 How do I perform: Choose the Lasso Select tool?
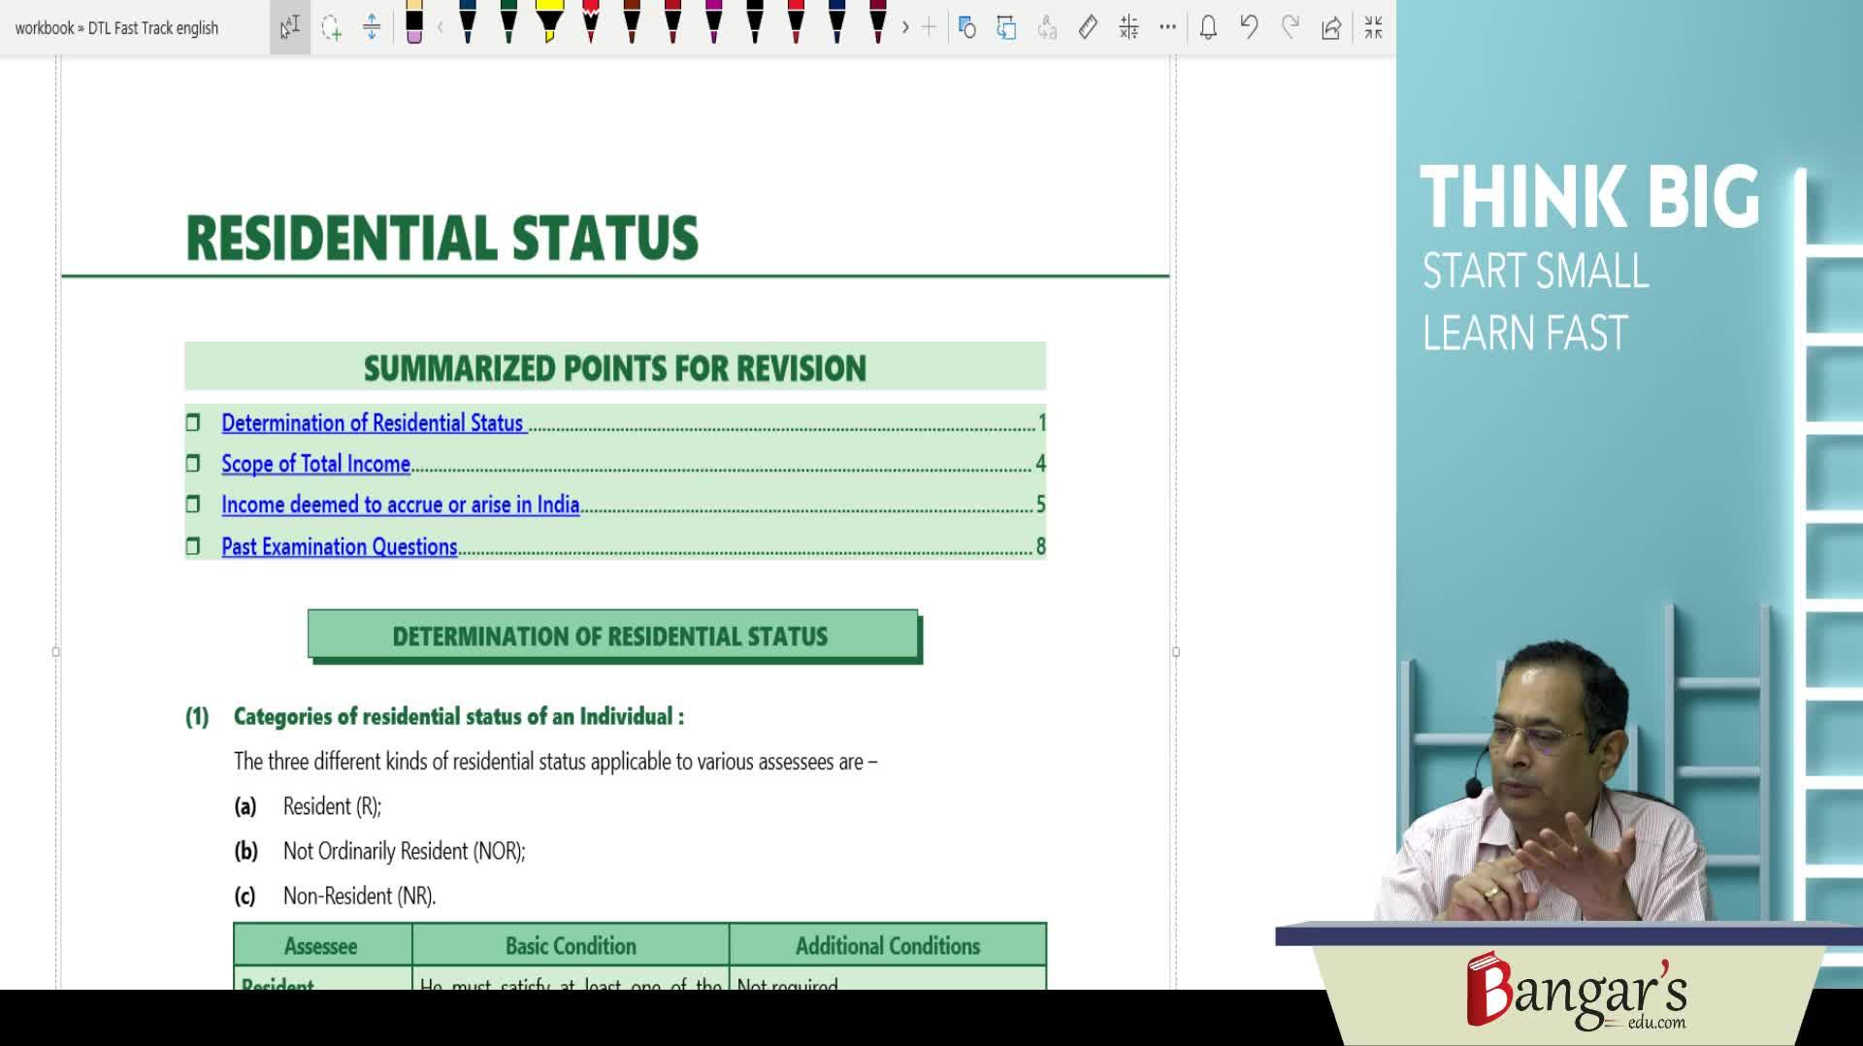pos(331,27)
